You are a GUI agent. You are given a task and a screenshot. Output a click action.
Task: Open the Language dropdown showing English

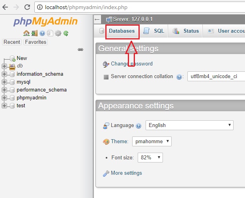(189, 125)
